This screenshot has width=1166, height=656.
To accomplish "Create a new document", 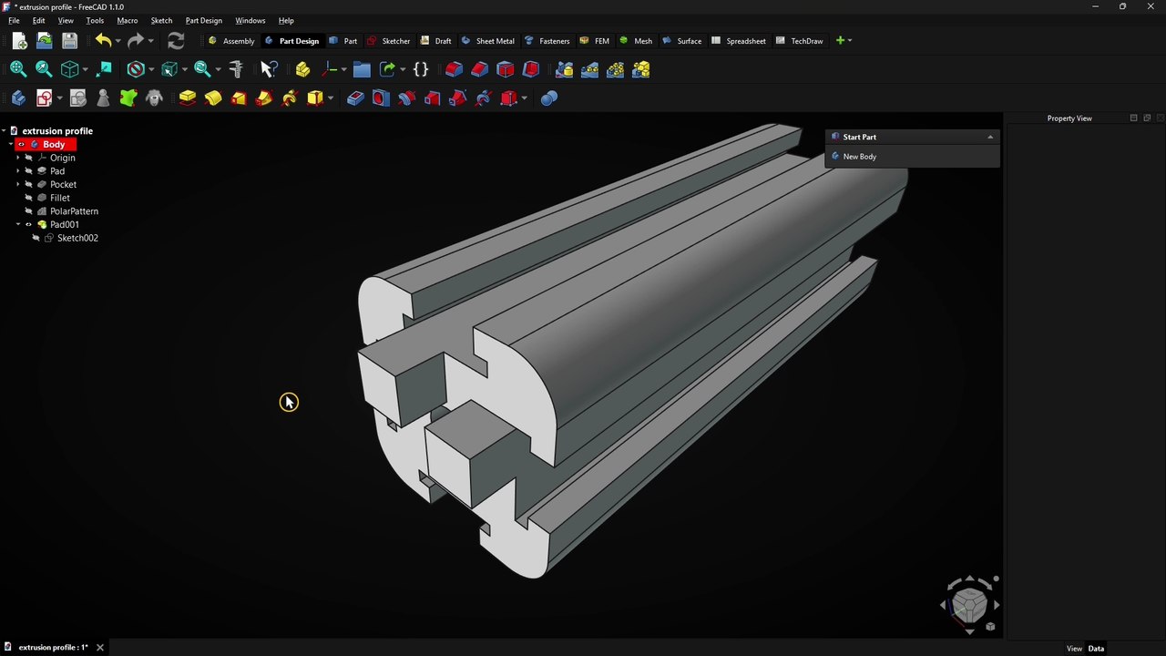I will tap(19, 41).
